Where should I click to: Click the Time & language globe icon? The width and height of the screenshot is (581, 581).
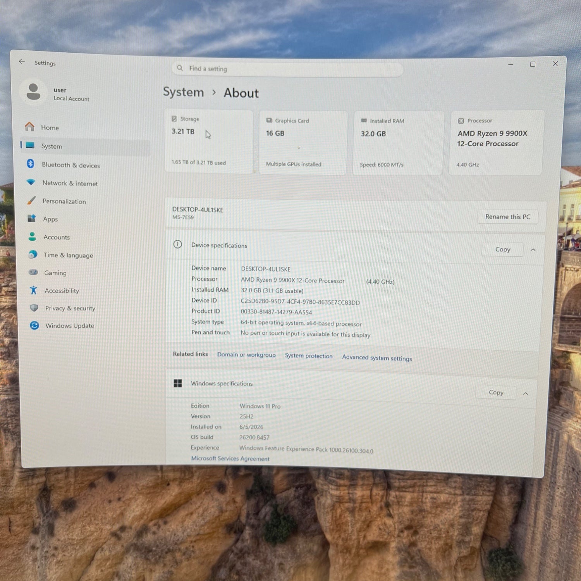coord(33,254)
